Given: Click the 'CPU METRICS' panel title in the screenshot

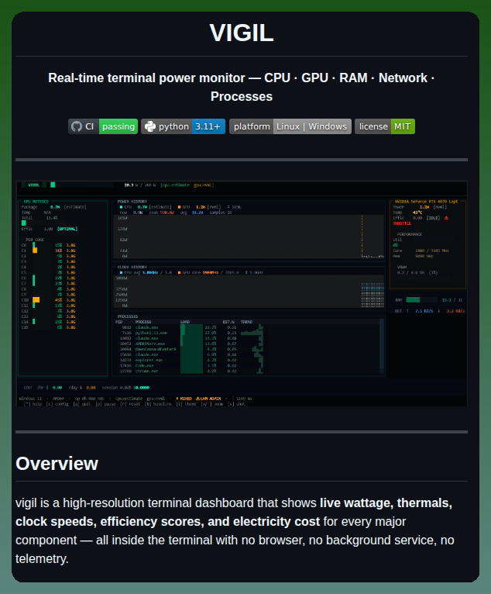Looking at the screenshot, I should coord(36,202).
